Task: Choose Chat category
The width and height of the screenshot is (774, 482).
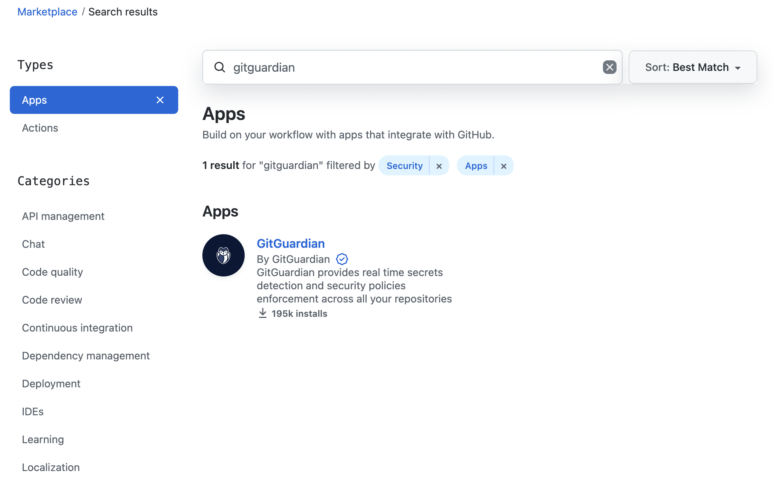Action: 33,244
